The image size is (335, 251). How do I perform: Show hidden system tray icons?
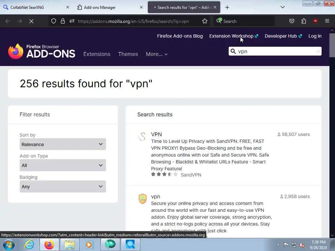(278, 245)
